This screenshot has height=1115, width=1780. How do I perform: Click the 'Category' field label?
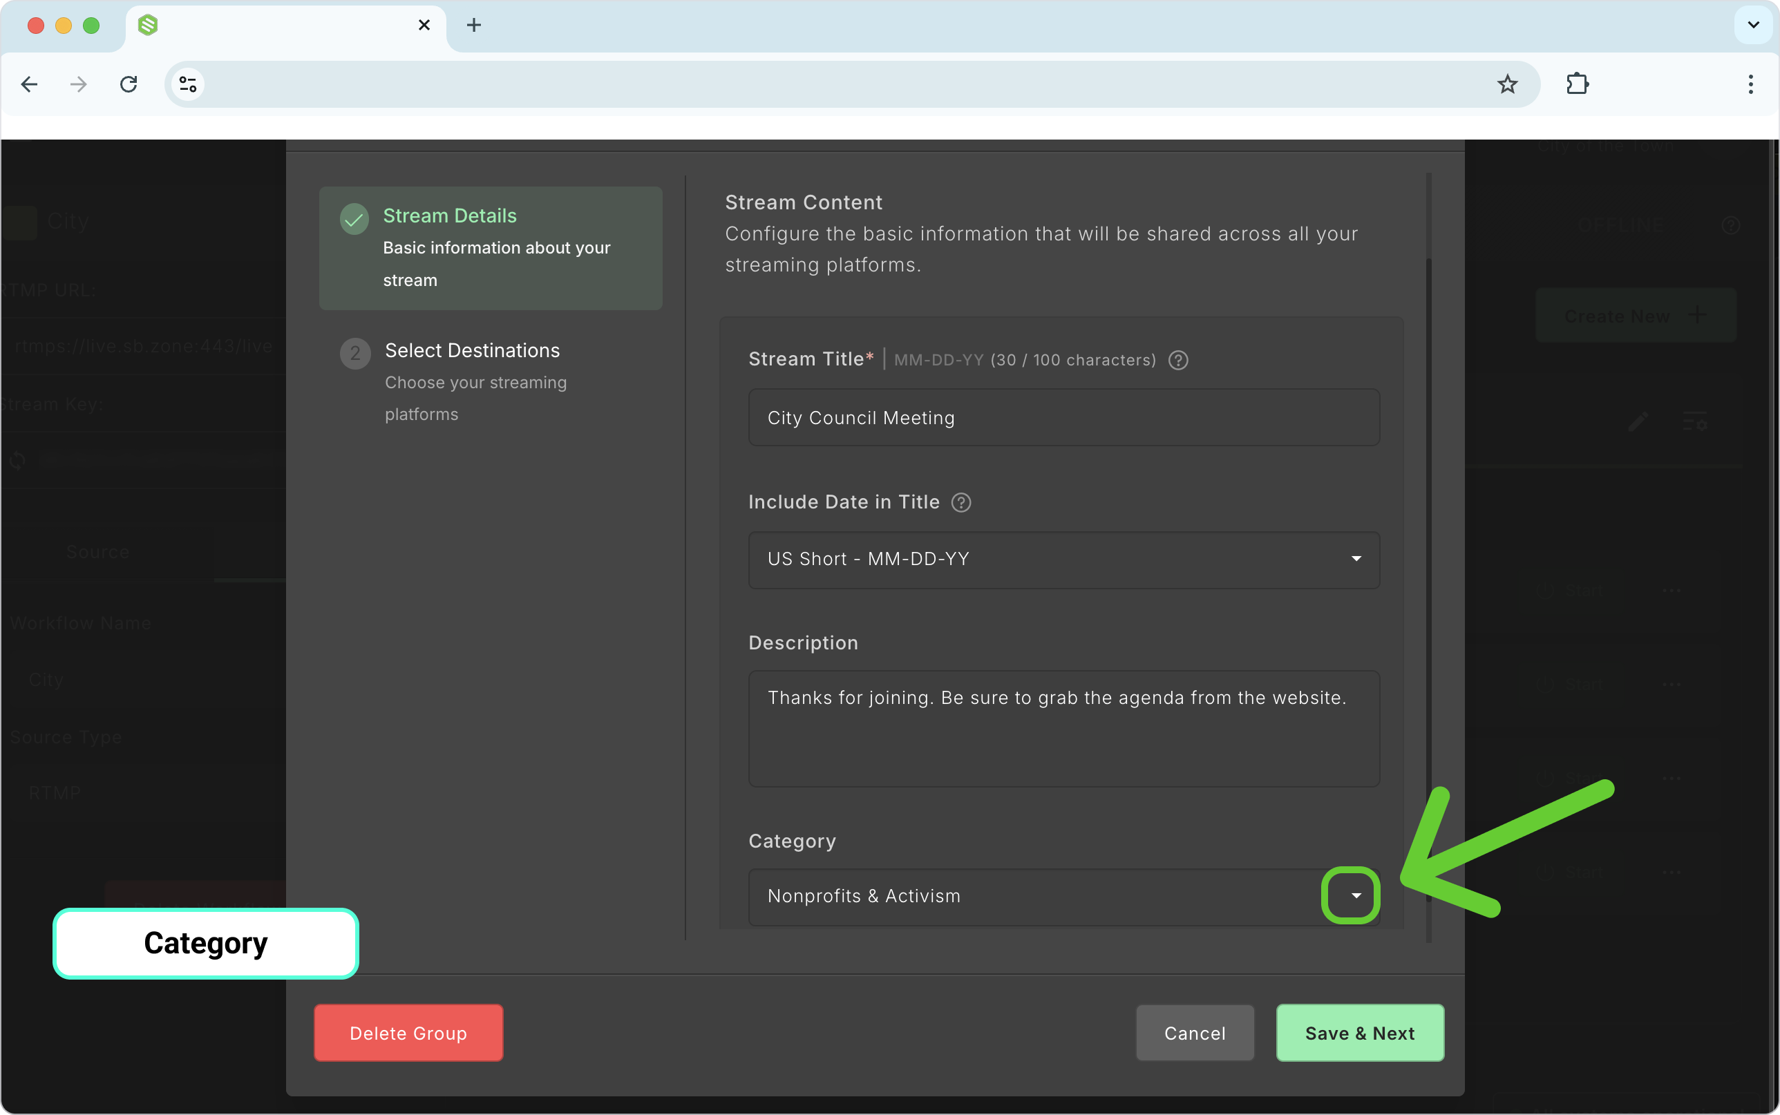click(792, 841)
